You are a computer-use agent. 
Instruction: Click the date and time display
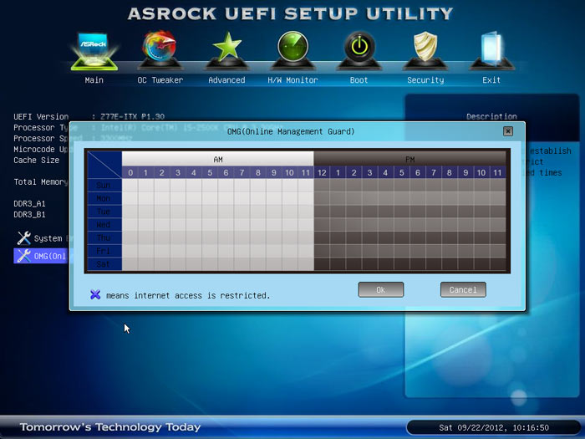coord(493,427)
